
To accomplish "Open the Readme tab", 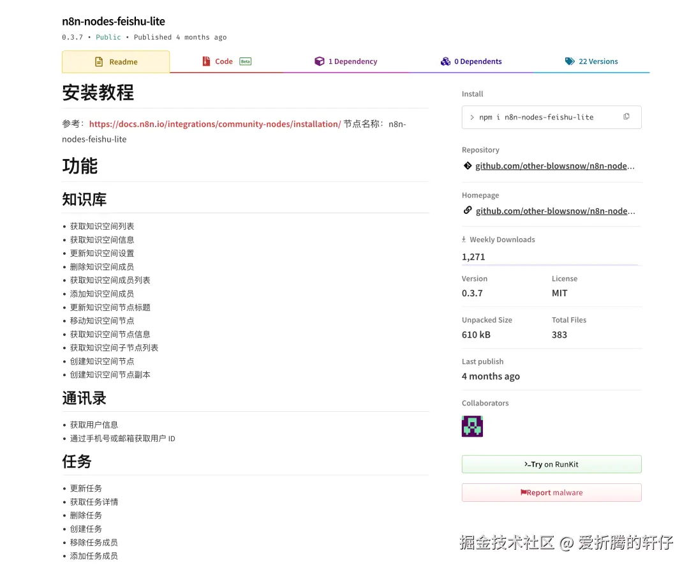I will coord(116,61).
